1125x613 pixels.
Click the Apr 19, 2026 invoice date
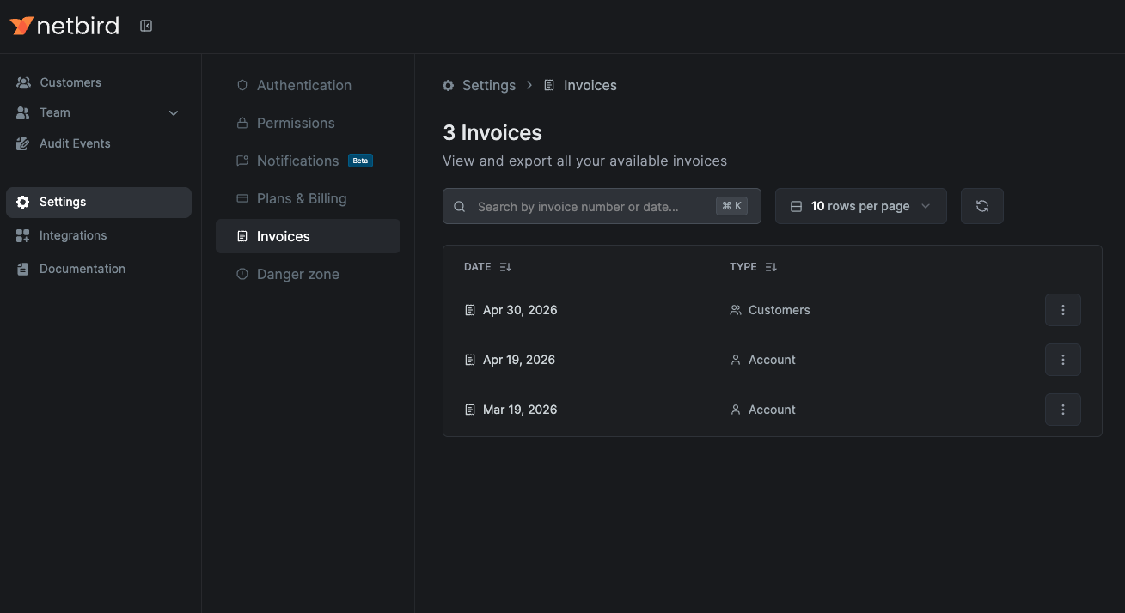519,360
